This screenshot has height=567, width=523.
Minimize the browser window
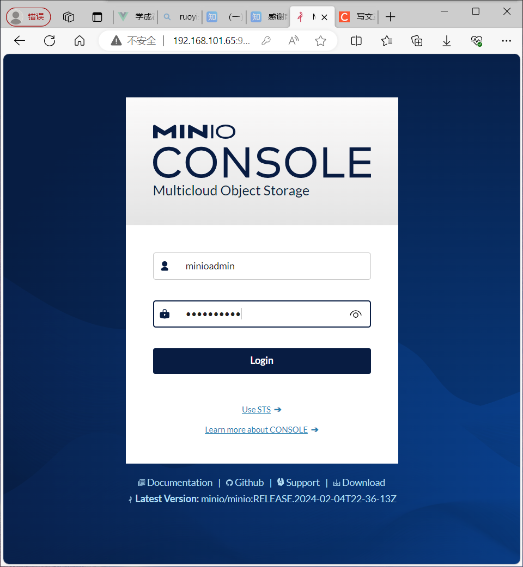point(445,11)
